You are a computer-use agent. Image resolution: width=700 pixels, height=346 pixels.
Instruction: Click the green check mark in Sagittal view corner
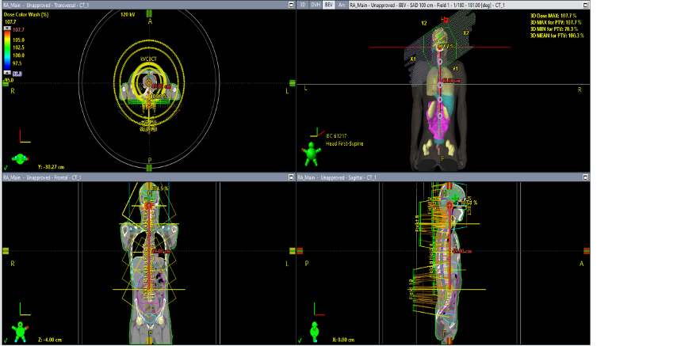pos(299,340)
